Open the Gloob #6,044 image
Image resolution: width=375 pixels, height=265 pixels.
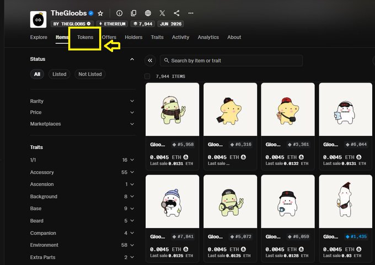[x=346, y=109]
